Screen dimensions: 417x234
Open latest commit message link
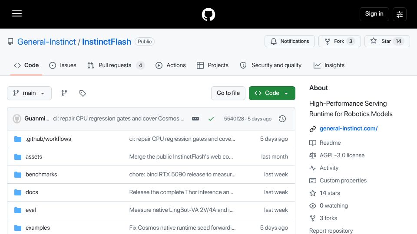click(x=119, y=119)
